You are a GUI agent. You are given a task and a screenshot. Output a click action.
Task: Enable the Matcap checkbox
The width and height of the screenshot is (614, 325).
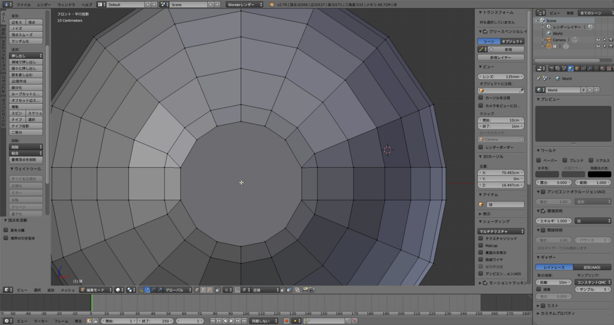coord(481,245)
